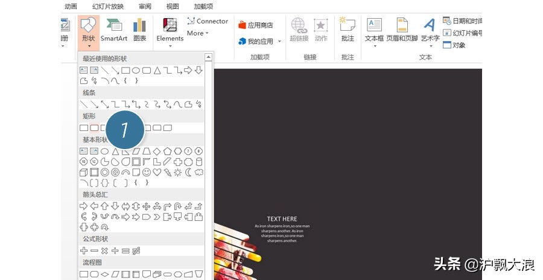Select the division equation shape
Screen dimensions: 543x280
pyautogui.click(x=115, y=250)
